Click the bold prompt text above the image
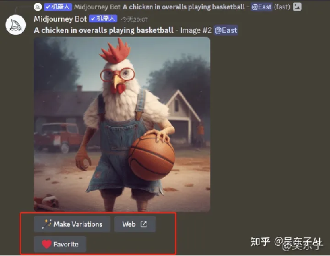The height and width of the screenshot is (256, 330). [x=104, y=31]
